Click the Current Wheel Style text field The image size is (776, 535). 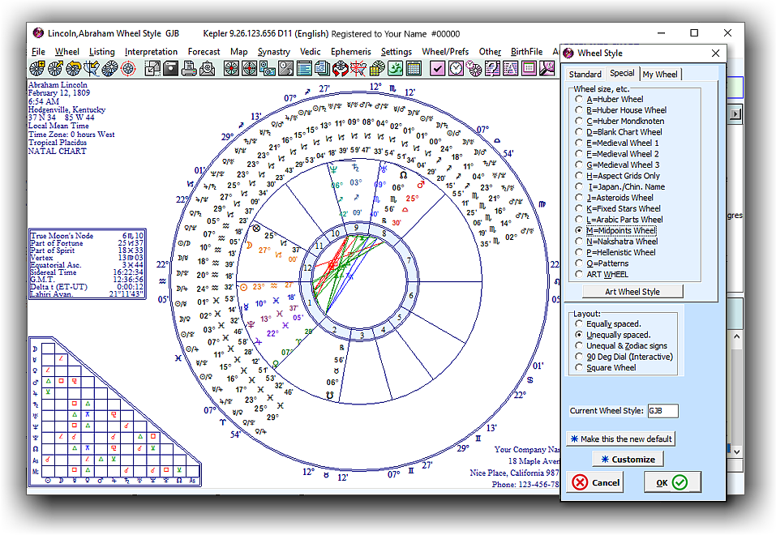click(662, 411)
